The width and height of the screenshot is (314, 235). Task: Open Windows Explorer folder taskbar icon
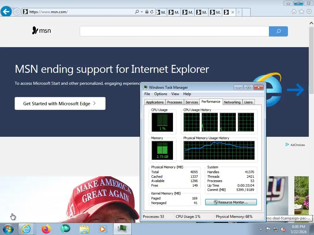coord(84,229)
